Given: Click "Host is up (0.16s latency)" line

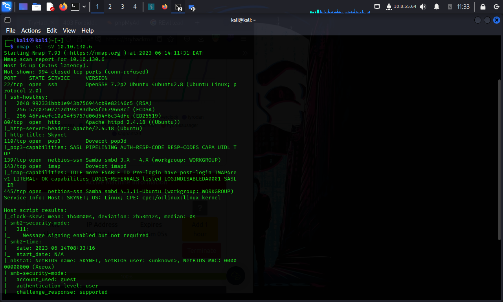Looking at the screenshot, I should point(46,66).
